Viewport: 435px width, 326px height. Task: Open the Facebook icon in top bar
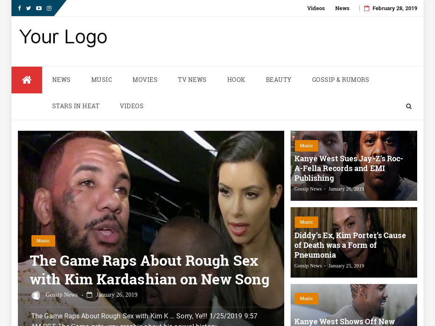pyautogui.click(x=19, y=8)
